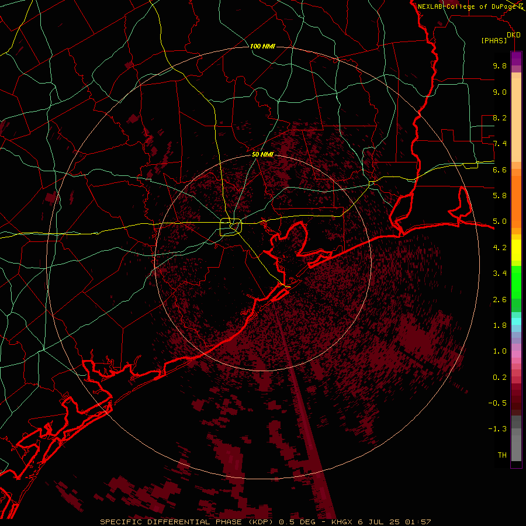Click the bright green segment of color bar
The image size is (526, 526).
tap(516, 282)
